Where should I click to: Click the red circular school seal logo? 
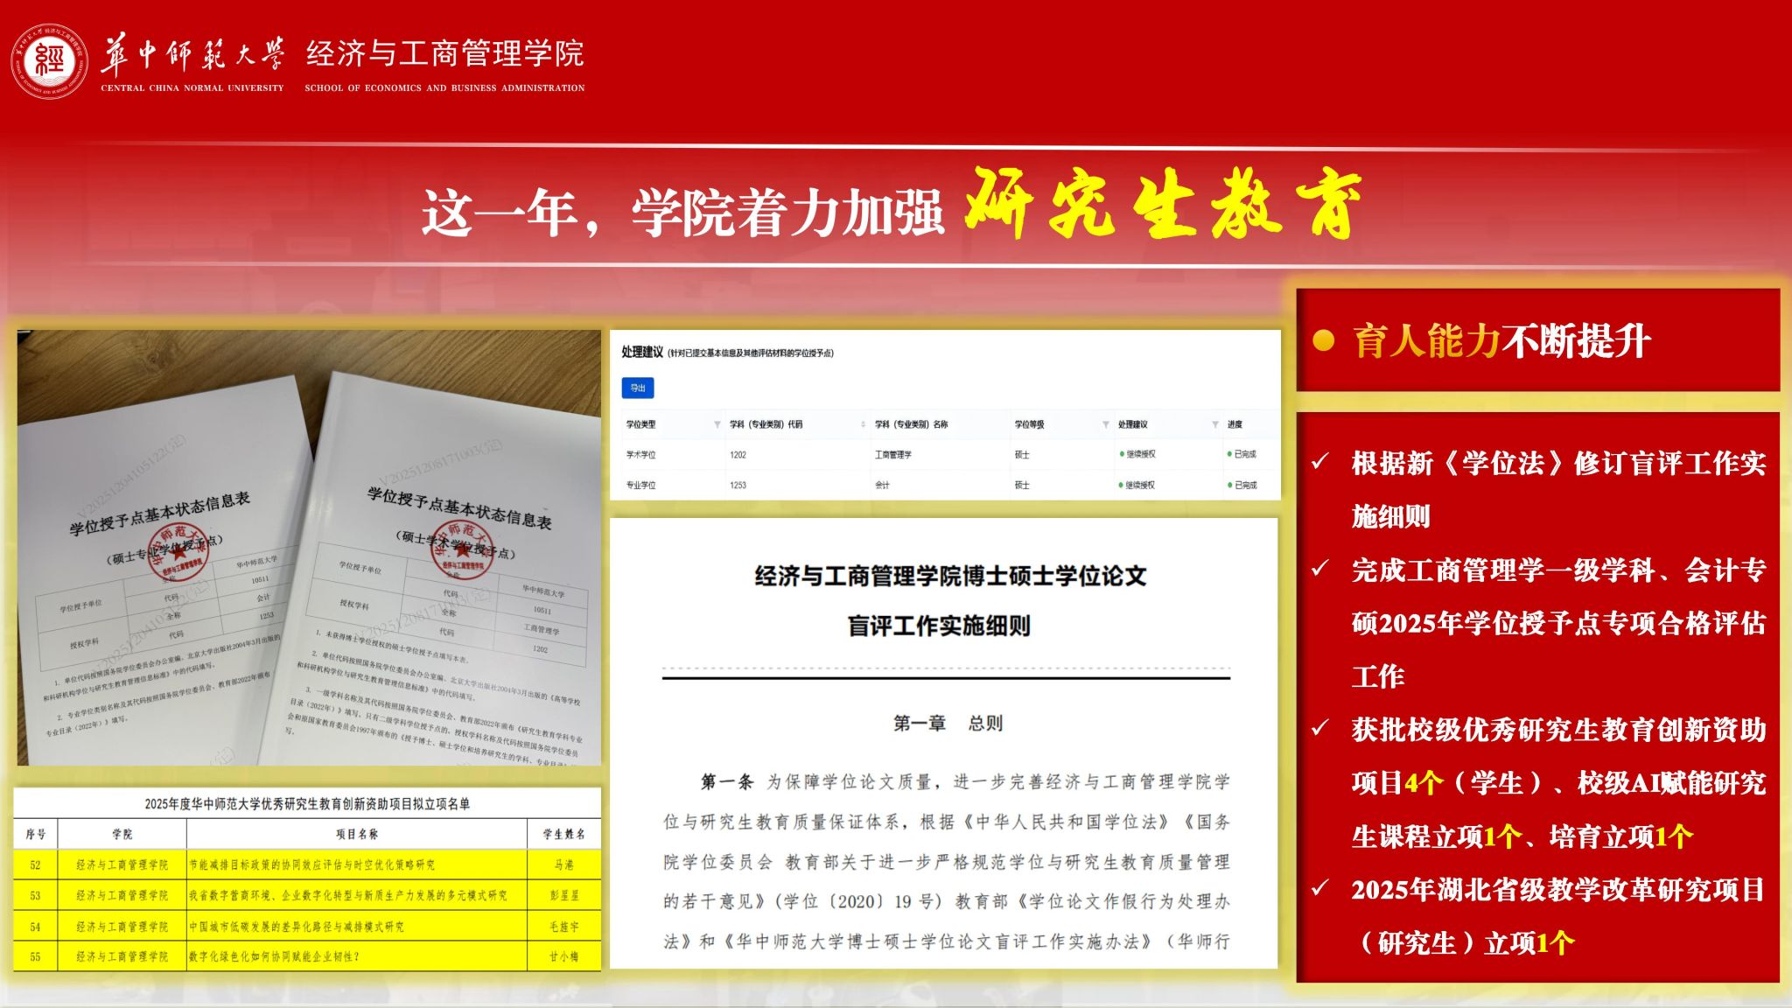click(x=50, y=61)
